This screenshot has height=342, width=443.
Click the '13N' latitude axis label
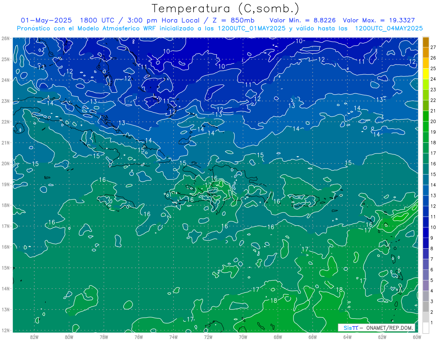click(5, 309)
